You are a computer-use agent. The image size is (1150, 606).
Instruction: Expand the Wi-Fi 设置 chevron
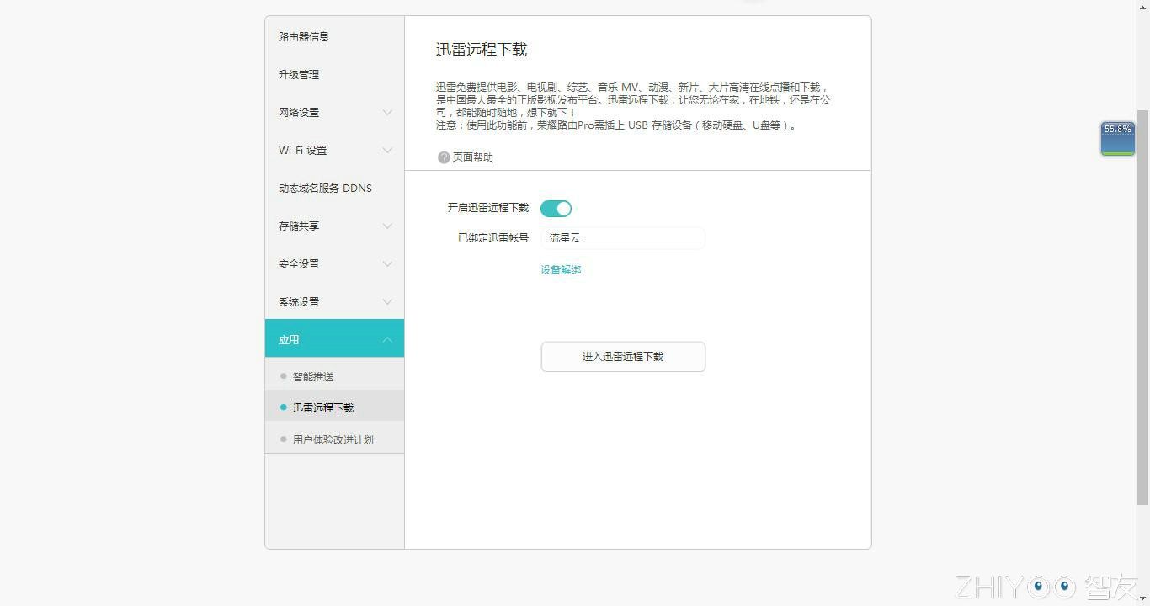point(387,150)
